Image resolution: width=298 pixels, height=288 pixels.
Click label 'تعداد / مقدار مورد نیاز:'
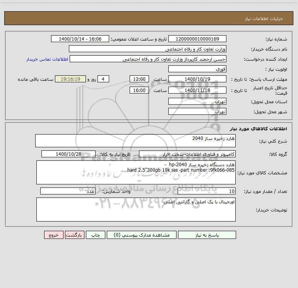tap(265, 192)
